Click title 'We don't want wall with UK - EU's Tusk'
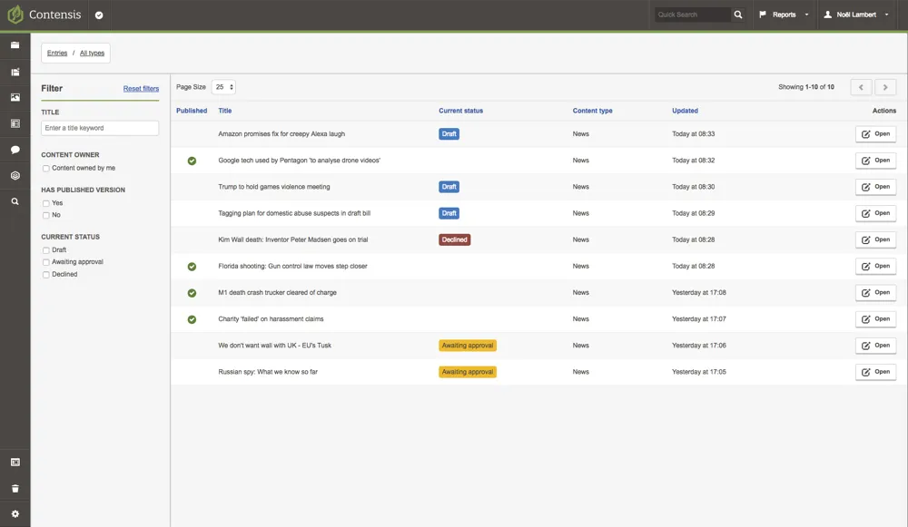The width and height of the screenshot is (908, 527). [x=274, y=346]
